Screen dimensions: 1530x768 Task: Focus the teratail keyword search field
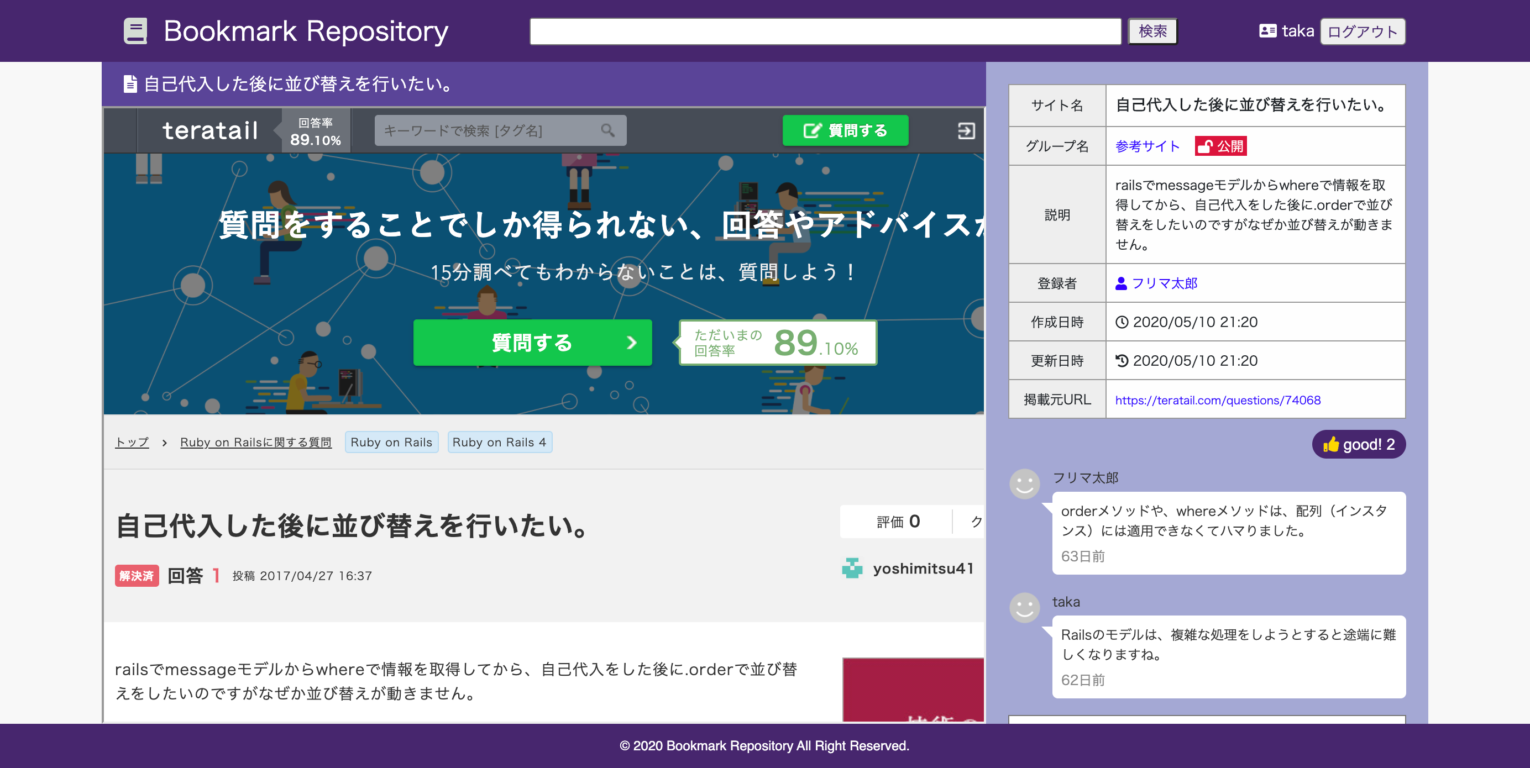500,130
